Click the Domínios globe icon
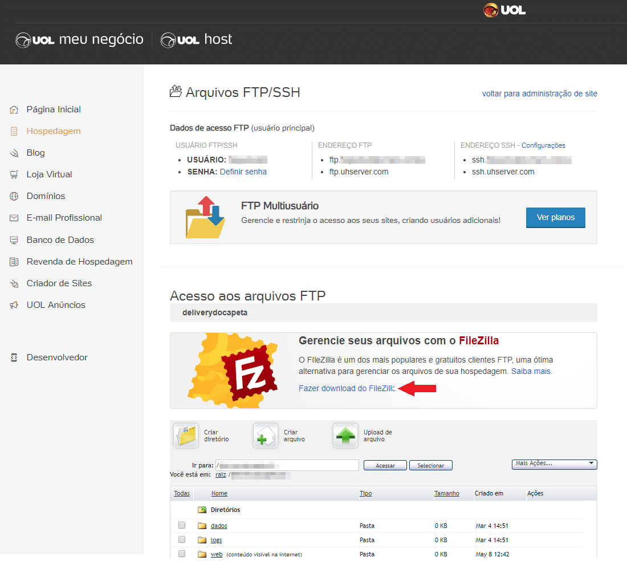The width and height of the screenshot is (627, 561). pos(14,196)
